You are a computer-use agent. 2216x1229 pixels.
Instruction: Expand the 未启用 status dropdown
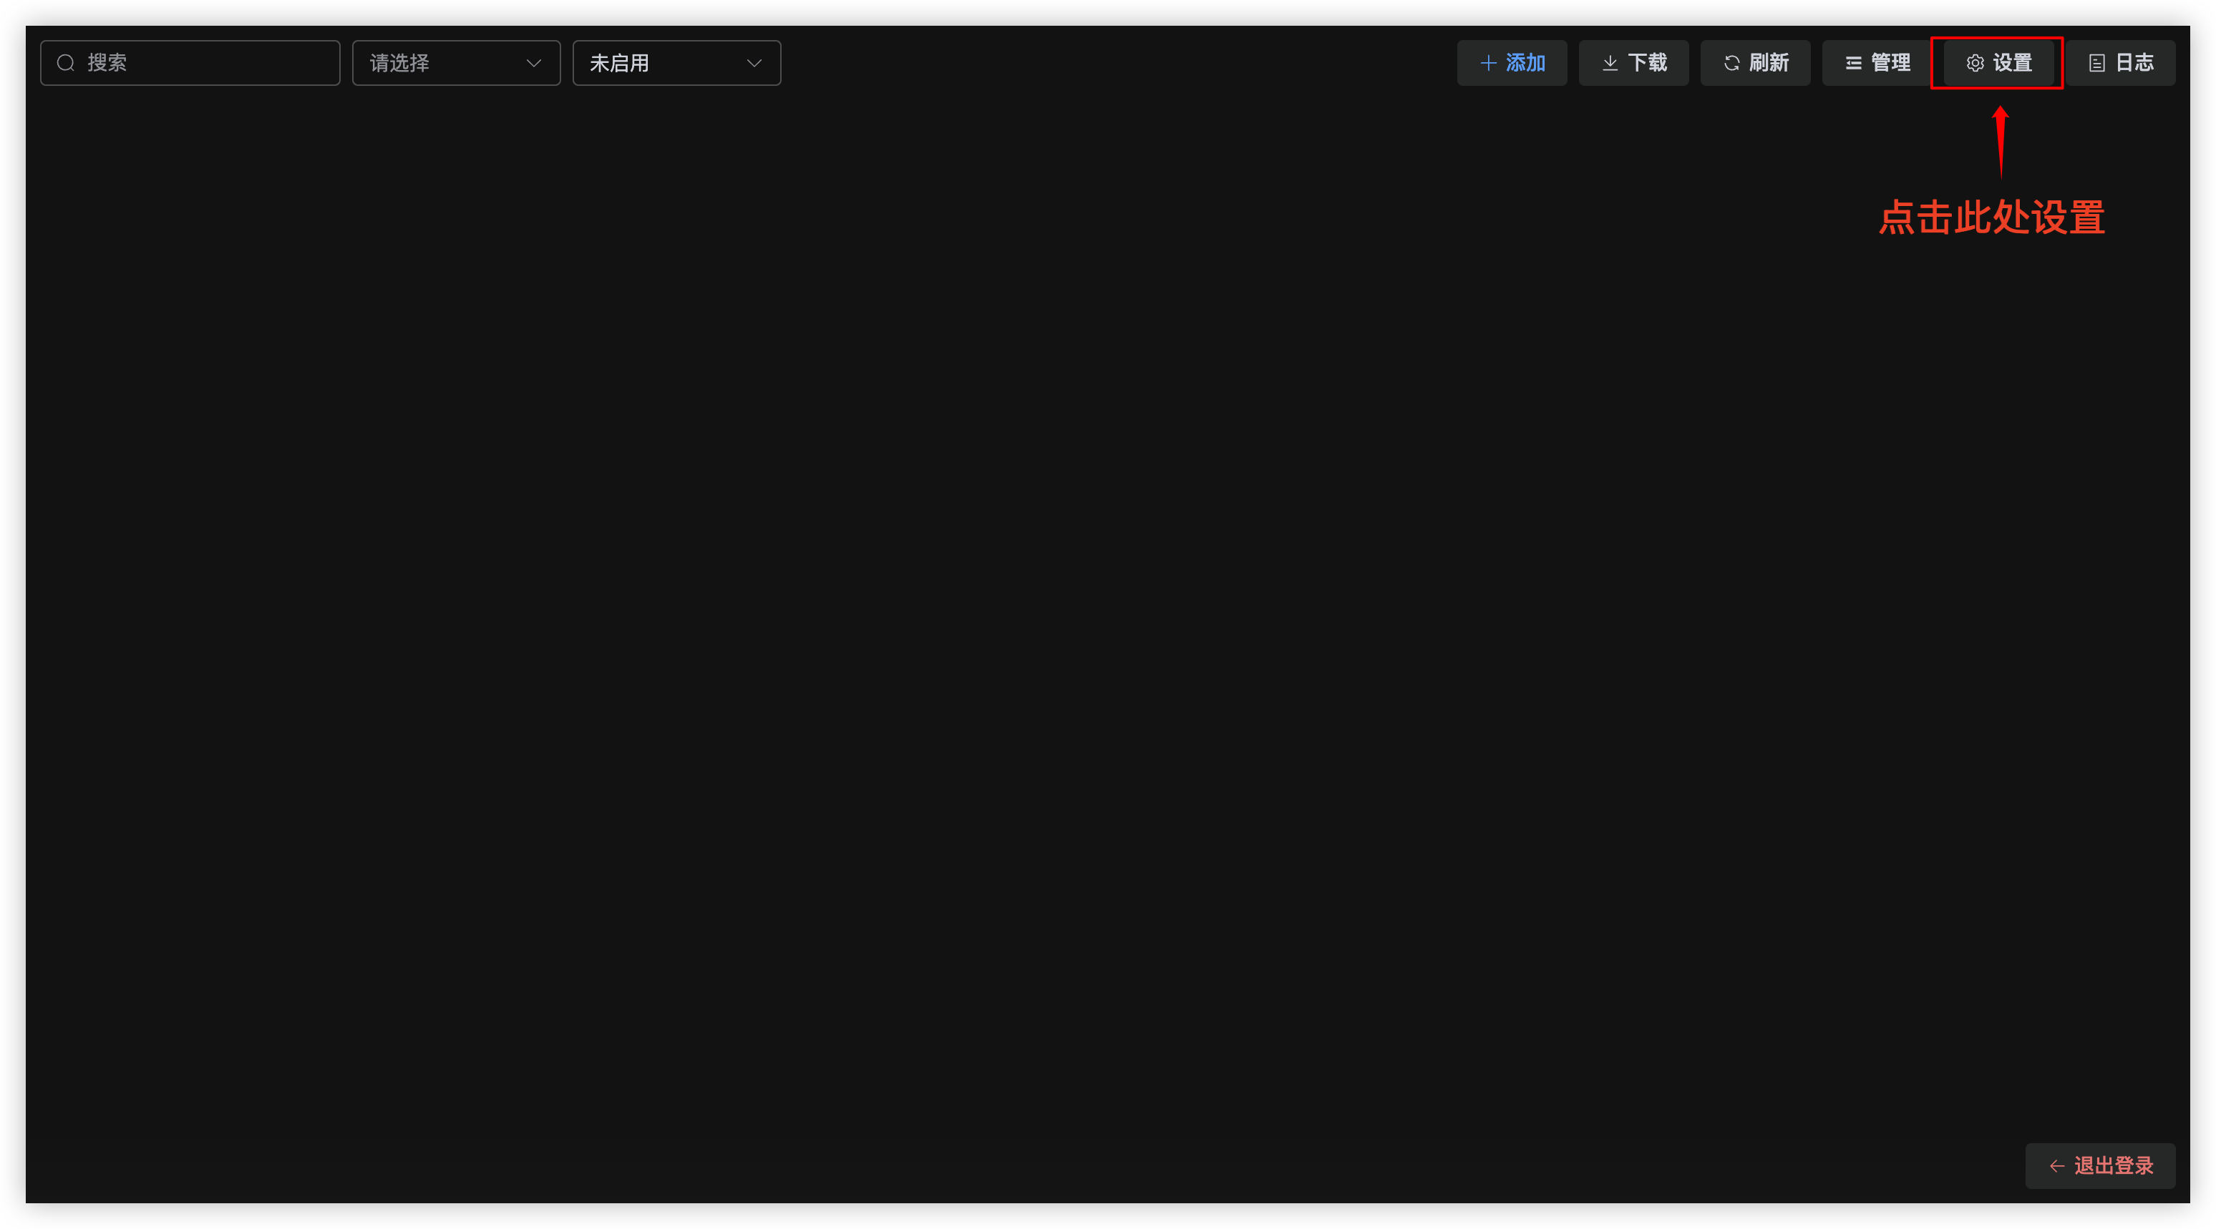(x=677, y=63)
